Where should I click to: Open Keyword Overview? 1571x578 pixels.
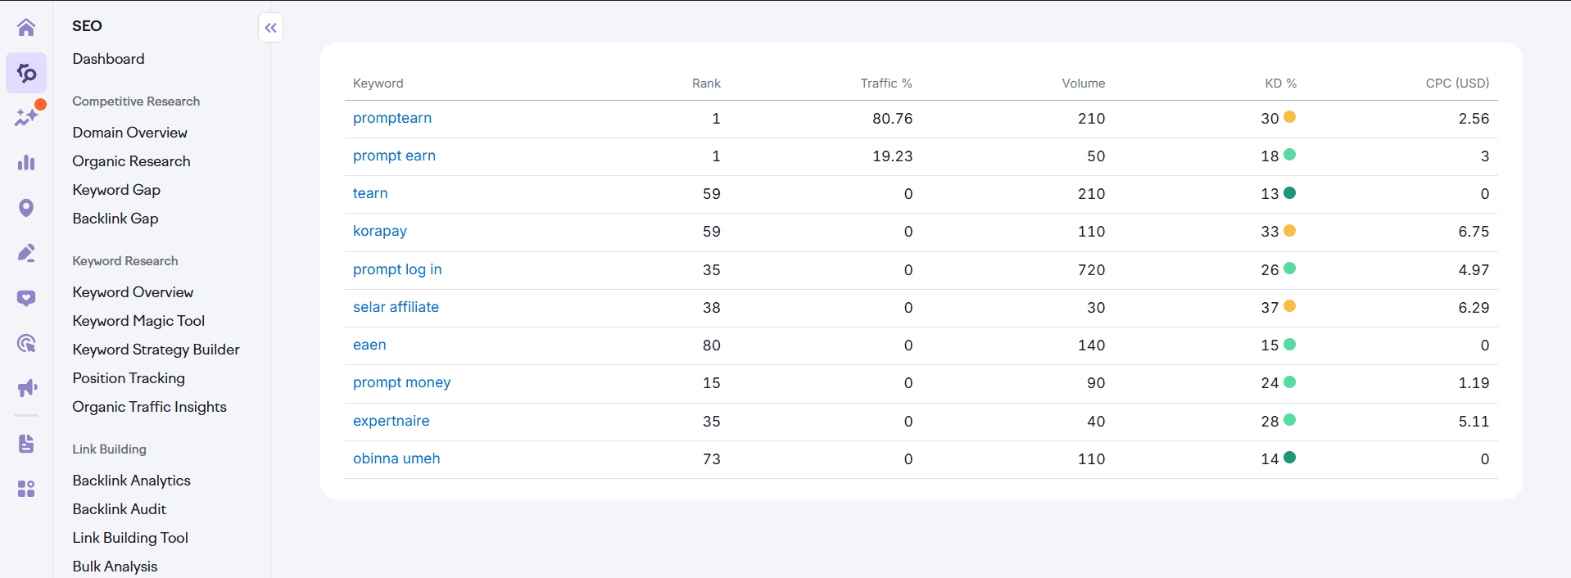click(133, 292)
